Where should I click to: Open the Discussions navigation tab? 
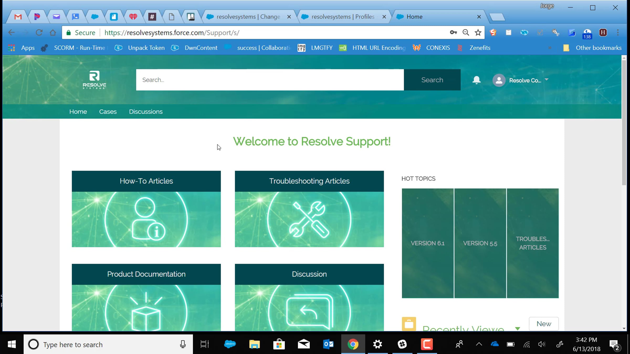(146, 112)
